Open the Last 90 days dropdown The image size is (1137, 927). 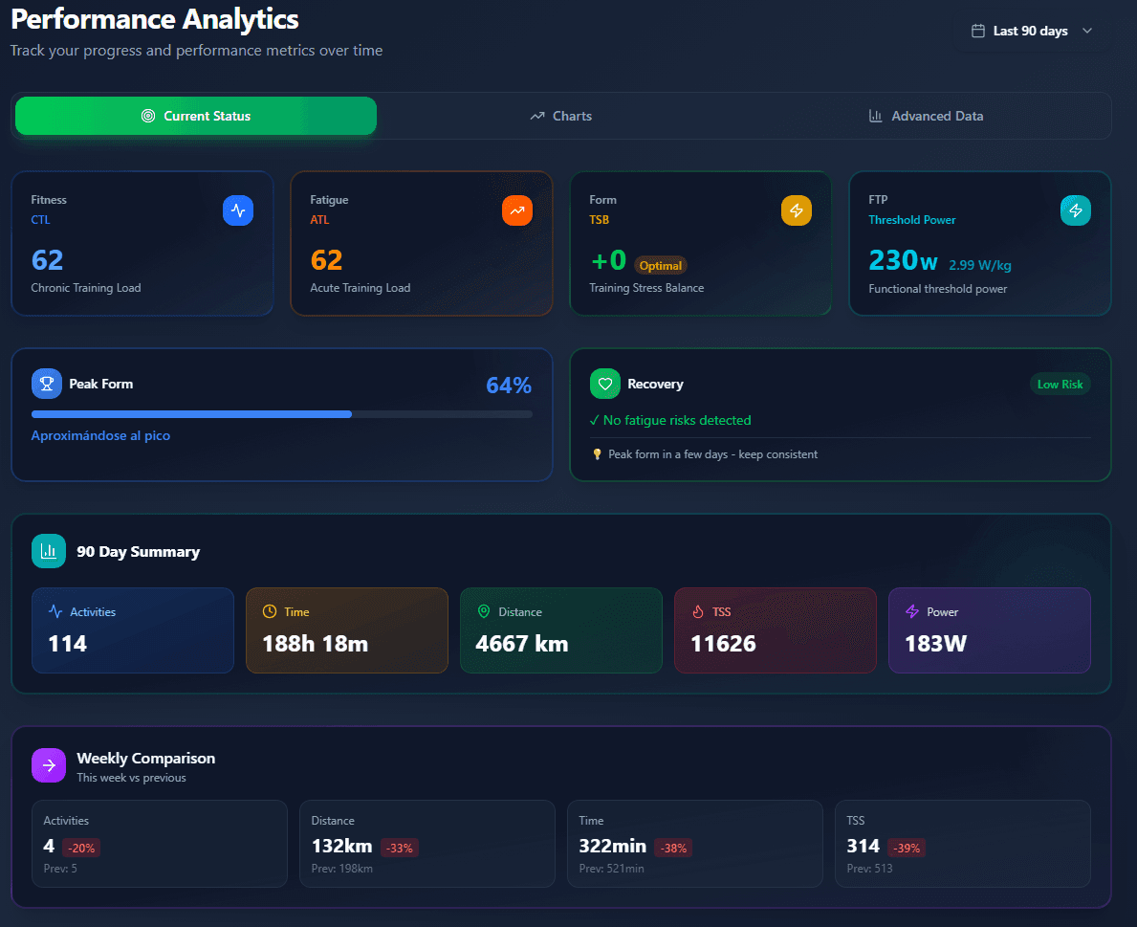click(x=1033, y=30)
